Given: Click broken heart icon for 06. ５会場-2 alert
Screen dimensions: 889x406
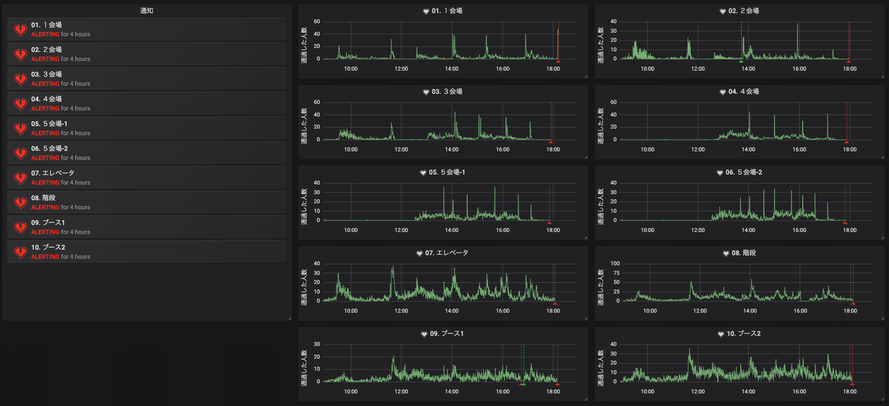Looking at the screenshot, I should click(20, 153).
